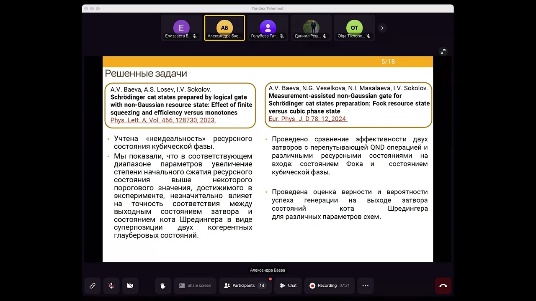536x301 pixels.
Task: End call with the red hang-up button
Action: click(443, 286)
